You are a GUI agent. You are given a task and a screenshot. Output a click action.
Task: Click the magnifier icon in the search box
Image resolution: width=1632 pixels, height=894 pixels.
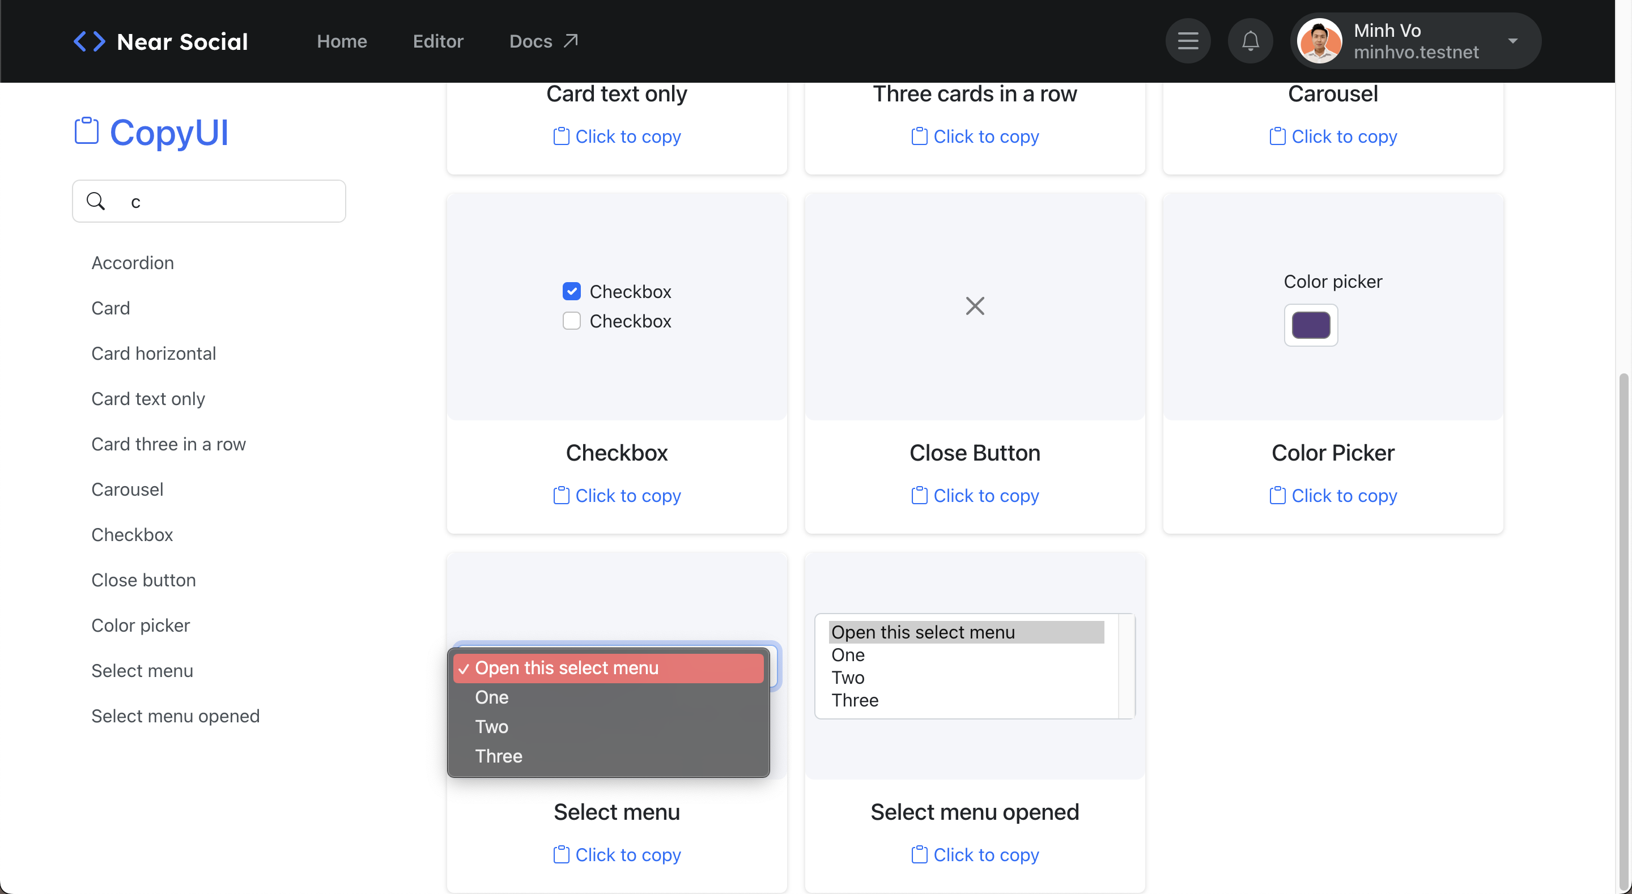click(96, 202)
